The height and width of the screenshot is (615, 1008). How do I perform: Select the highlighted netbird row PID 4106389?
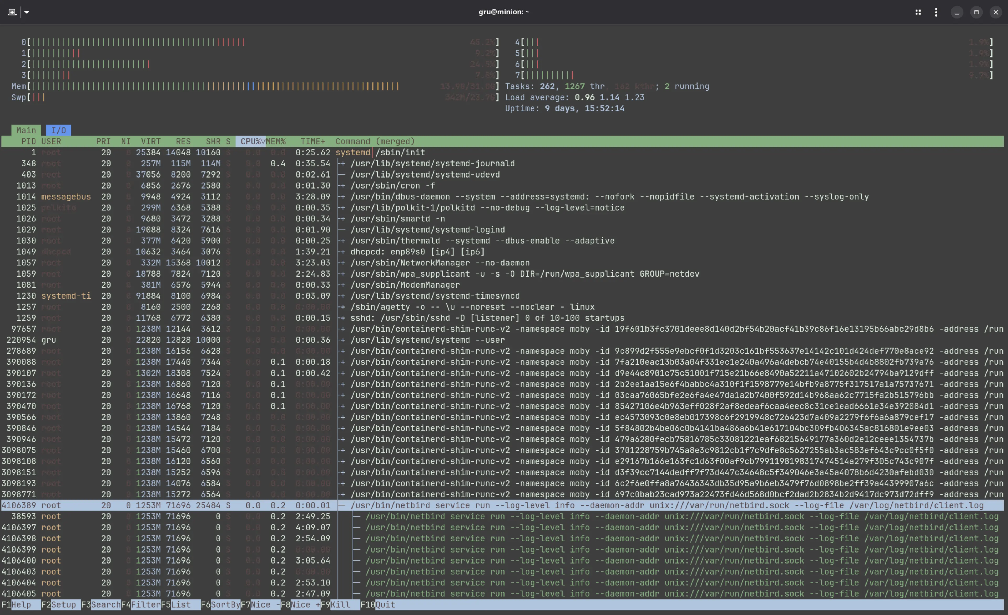click(502, 506)
